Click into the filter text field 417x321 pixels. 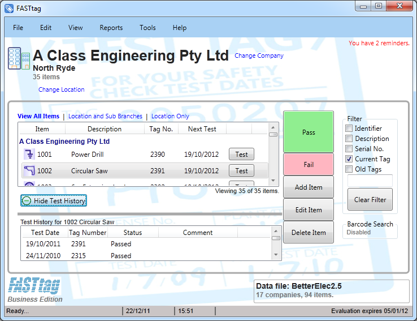[370, 181]
